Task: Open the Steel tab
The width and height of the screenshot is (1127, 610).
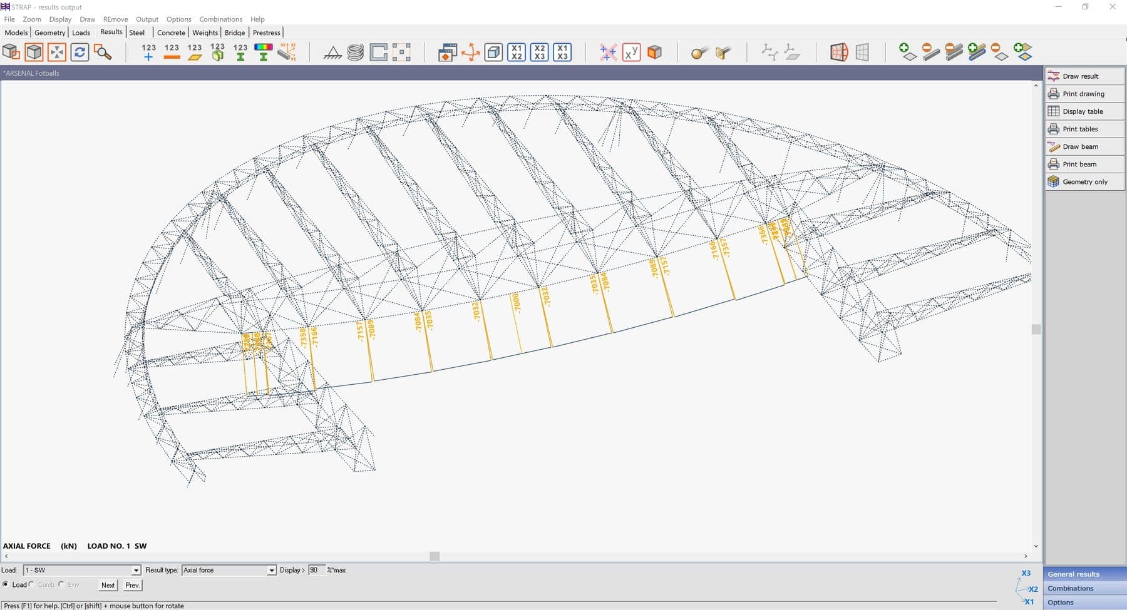Action: pyautogui.click(x=136, y=33)
